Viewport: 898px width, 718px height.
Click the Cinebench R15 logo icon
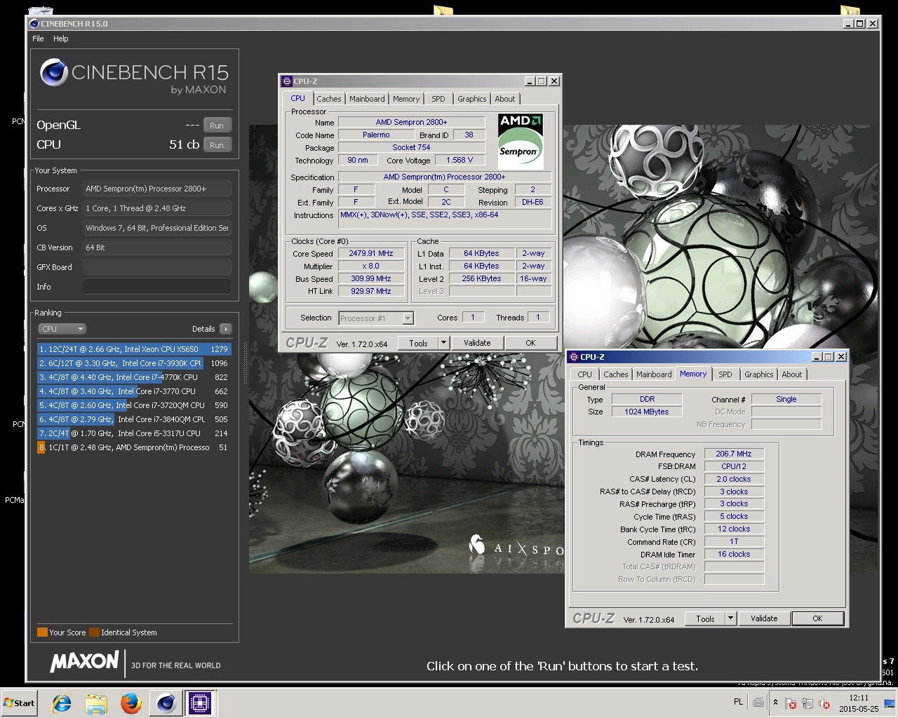pos(54,72)
